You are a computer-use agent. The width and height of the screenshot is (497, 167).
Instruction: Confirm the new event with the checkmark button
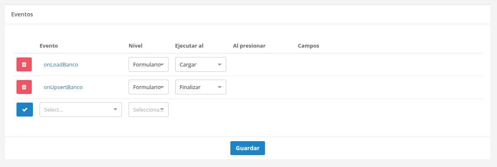pyautogui.click(x=24, y=110)
